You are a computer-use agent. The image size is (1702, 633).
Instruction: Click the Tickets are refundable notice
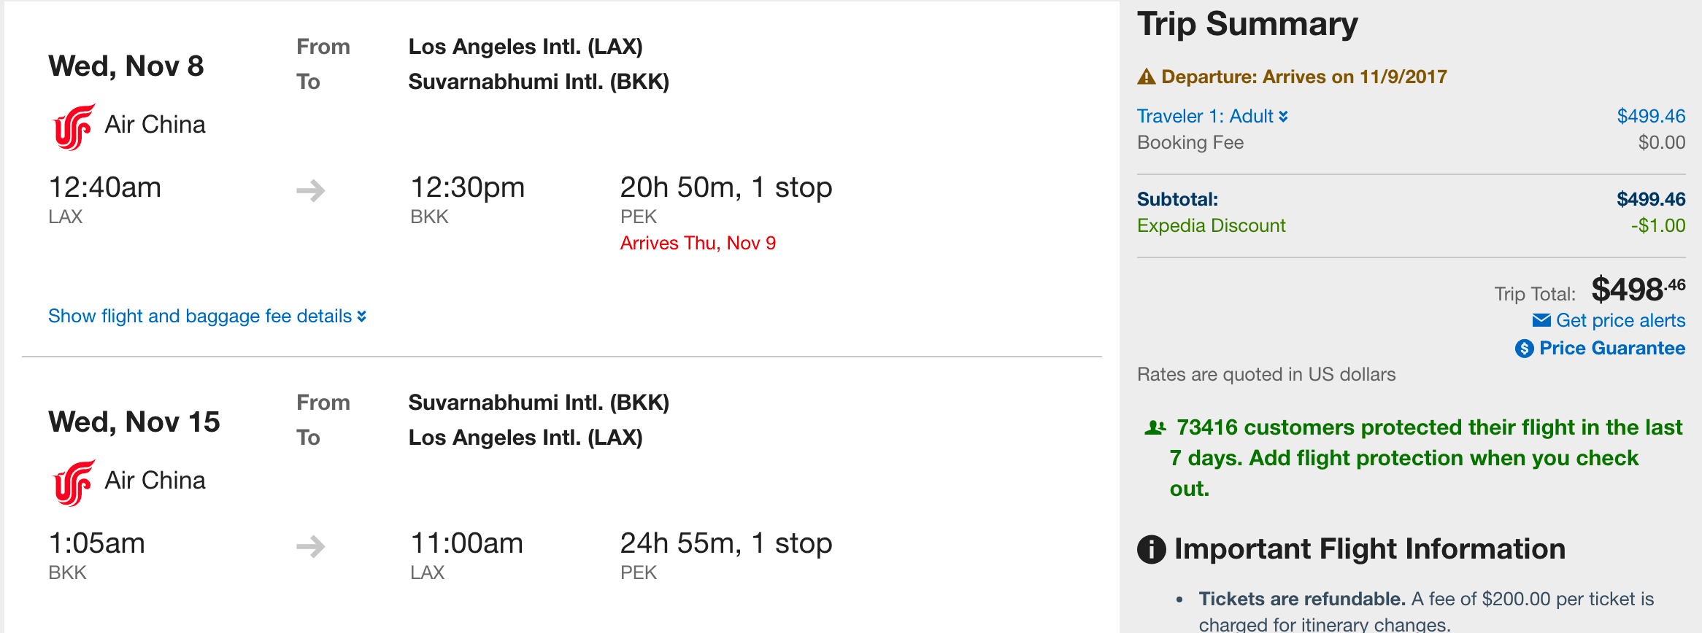click(x=1302, y=599)
